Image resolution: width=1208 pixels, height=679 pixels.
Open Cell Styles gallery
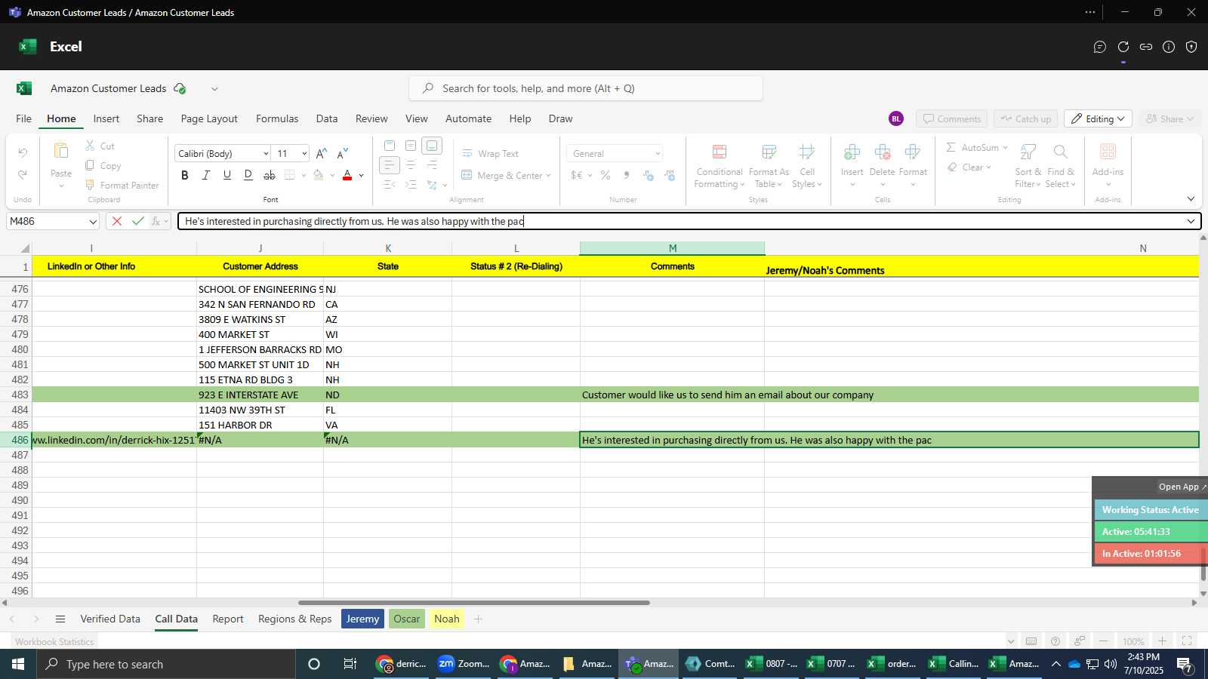[x=807, y=166]
